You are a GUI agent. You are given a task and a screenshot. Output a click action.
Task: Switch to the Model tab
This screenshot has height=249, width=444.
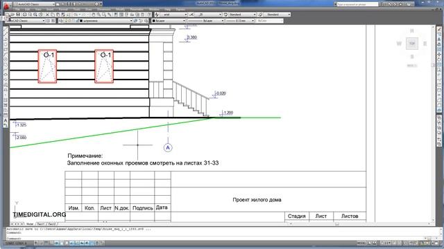pyautogui.click(x=30, y=224)
